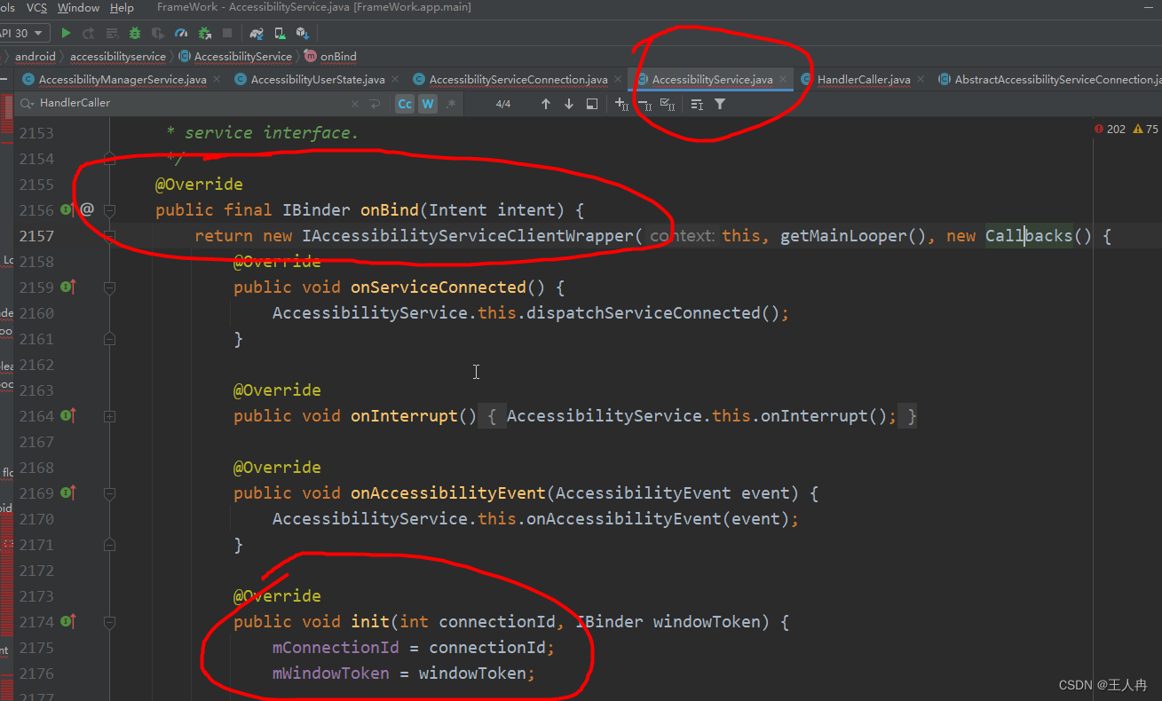Toggle multiline find mode icon
This screenshot has height=701, width=1162.
[x=697, y=104]
